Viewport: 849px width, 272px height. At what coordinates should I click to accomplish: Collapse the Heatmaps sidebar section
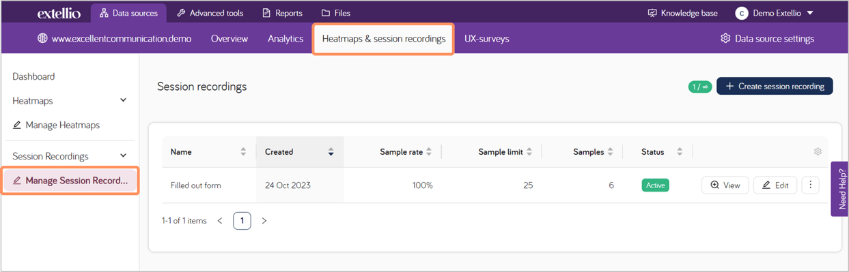[123, 100]
